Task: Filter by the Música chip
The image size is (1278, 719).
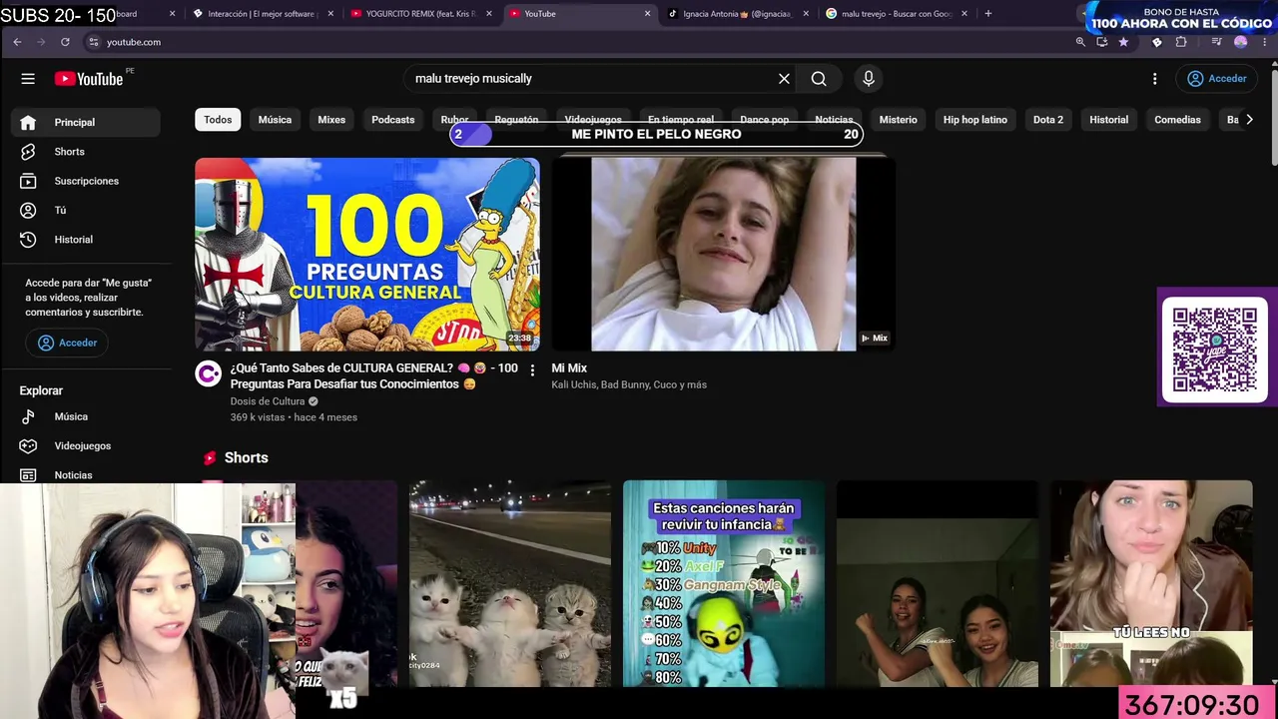Action: click(x=275, y=120)
